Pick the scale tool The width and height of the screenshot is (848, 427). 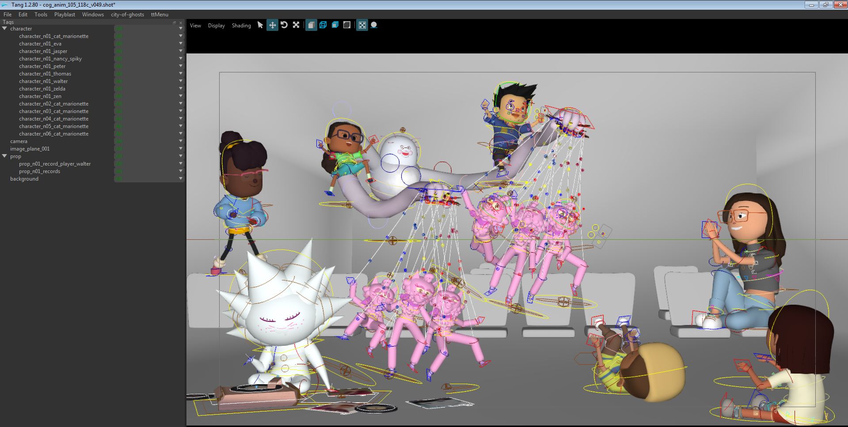coord(296,25)
